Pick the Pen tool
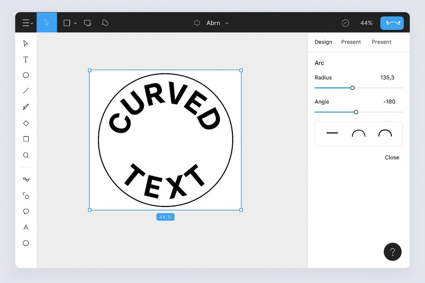 pyautogui.click(x=26, y=107)
